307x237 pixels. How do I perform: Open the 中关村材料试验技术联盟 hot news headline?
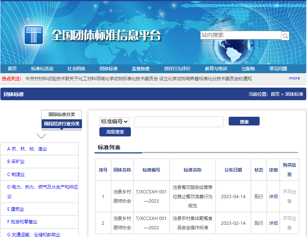tap(138, 79)
